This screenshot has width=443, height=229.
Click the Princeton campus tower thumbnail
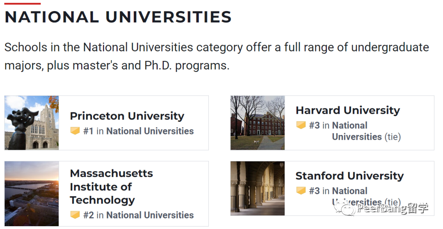point(32,123)
